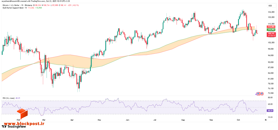This screenshot has height=130, width=278.
Task: Click the 80.00 RSI scale label
Action: coord(270,97)
